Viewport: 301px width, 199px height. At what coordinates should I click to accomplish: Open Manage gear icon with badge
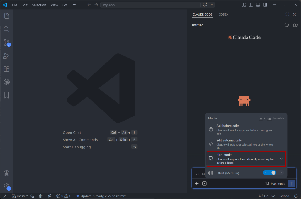pyautogui.click(x=6, y=186)
